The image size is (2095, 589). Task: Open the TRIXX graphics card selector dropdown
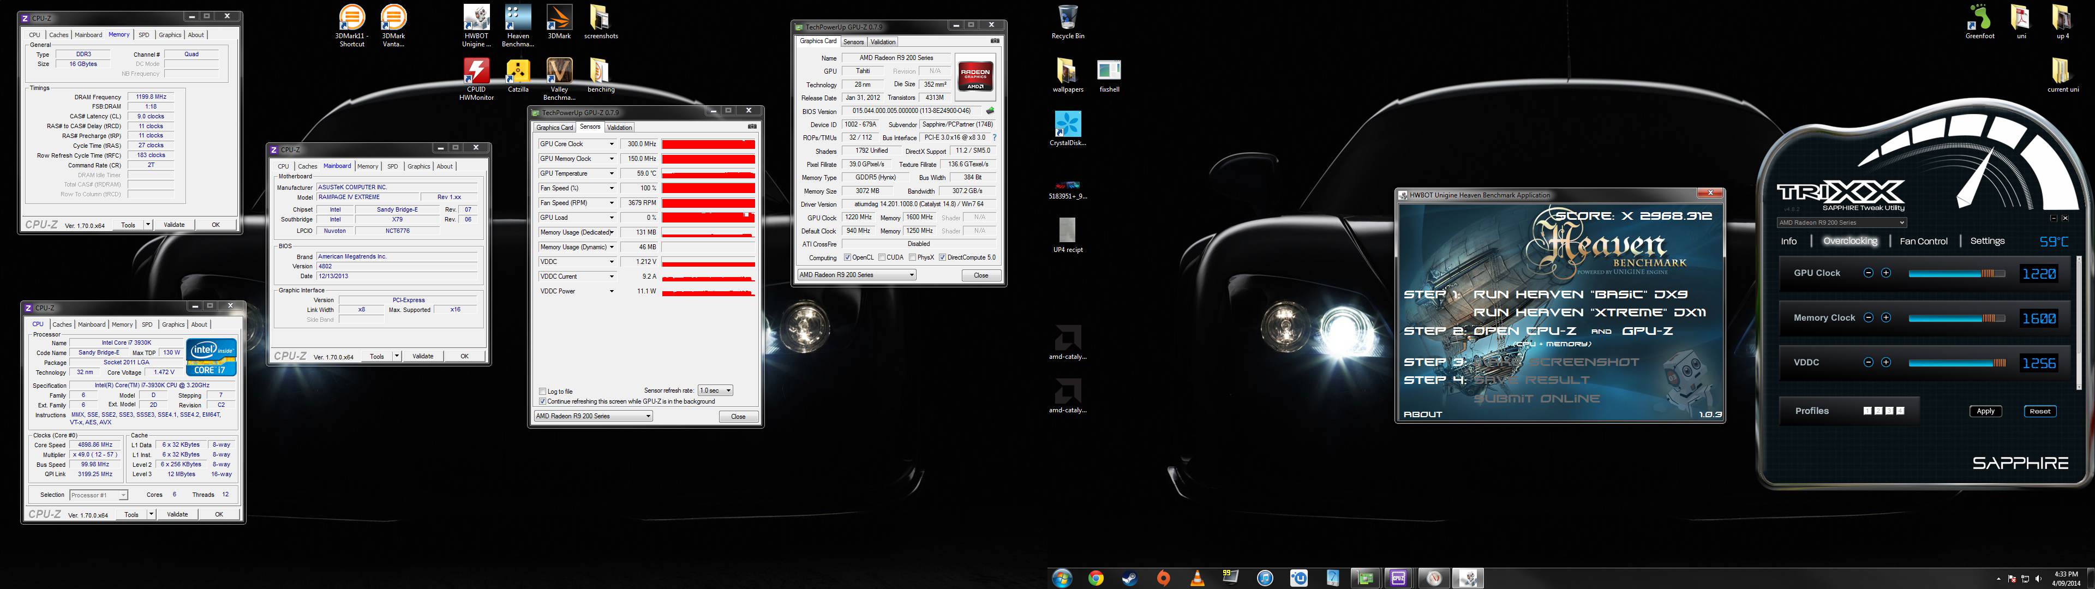point(1841,222)
